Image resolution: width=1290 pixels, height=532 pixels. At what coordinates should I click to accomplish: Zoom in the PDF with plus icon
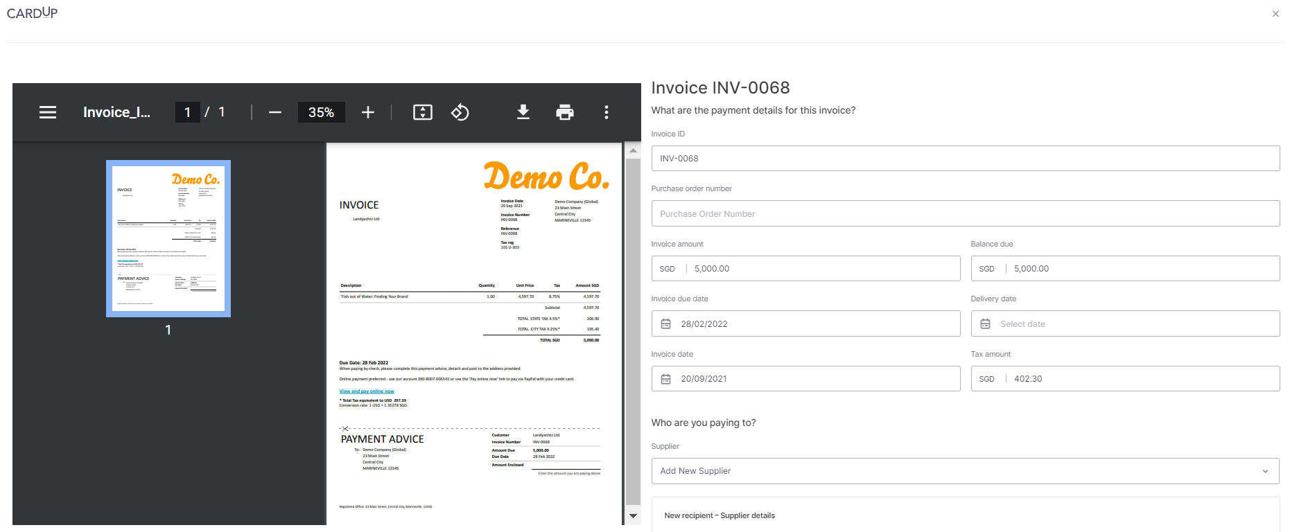(x=368, y=112)
